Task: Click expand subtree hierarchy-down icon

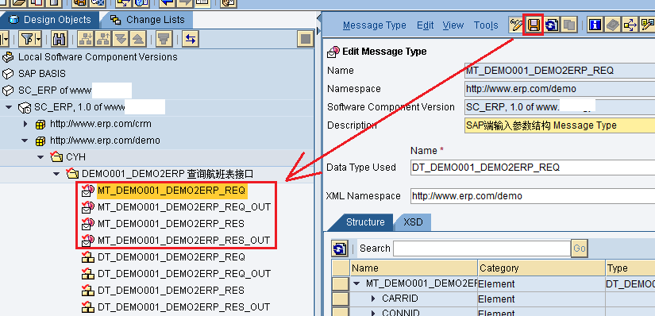Action: point(86,40)
